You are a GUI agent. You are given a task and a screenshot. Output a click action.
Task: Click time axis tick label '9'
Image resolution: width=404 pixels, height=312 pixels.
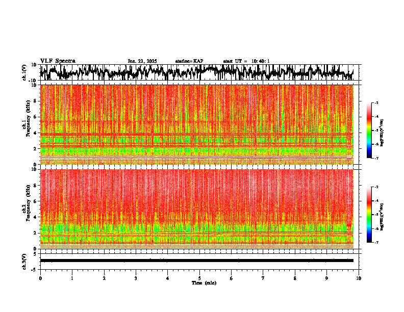(326, 278)
